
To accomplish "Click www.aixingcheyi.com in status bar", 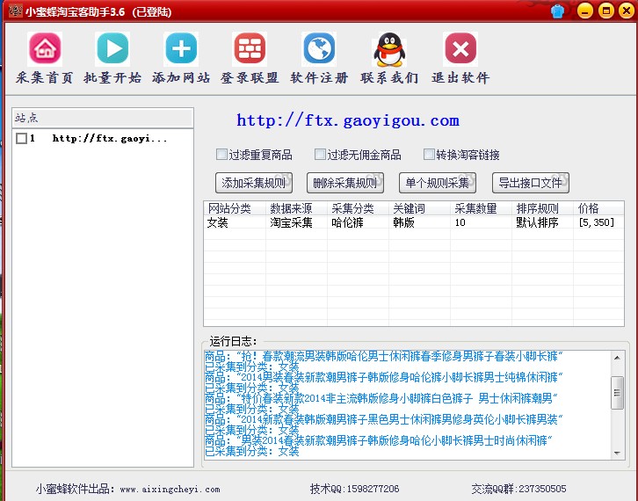I will point(170,490).
